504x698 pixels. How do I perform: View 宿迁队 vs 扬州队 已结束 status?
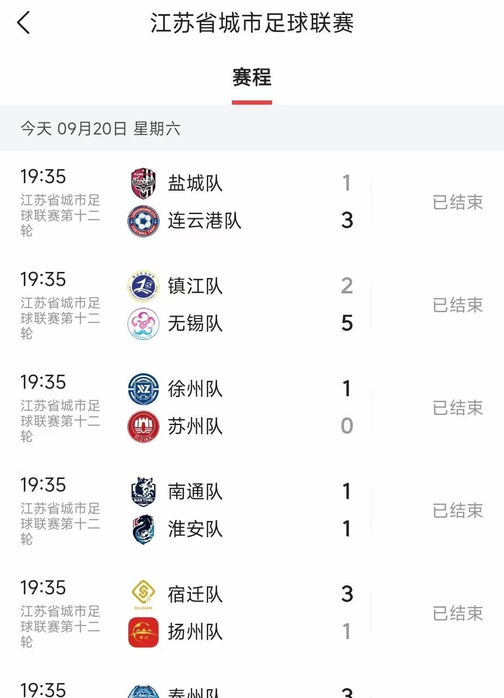457,613
